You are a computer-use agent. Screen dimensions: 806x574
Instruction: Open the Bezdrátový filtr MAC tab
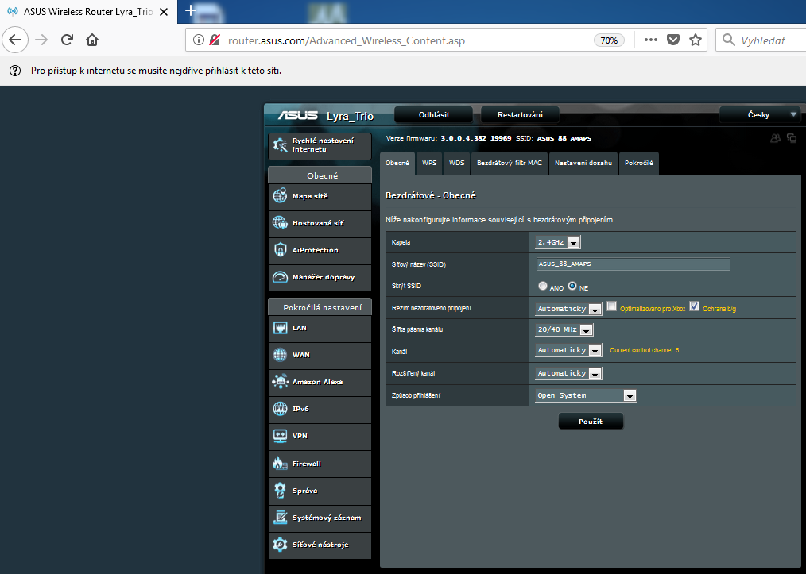510,163
